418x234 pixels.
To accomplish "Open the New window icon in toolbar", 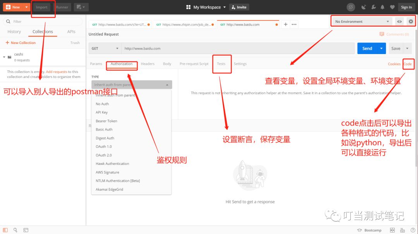I will 81,7.
